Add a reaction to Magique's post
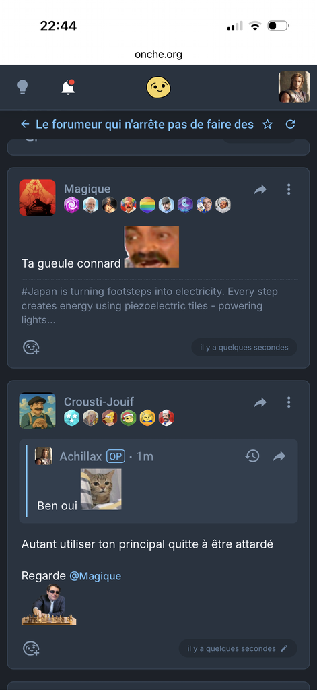This screenshot has height=690, width=317. (31, 348)
